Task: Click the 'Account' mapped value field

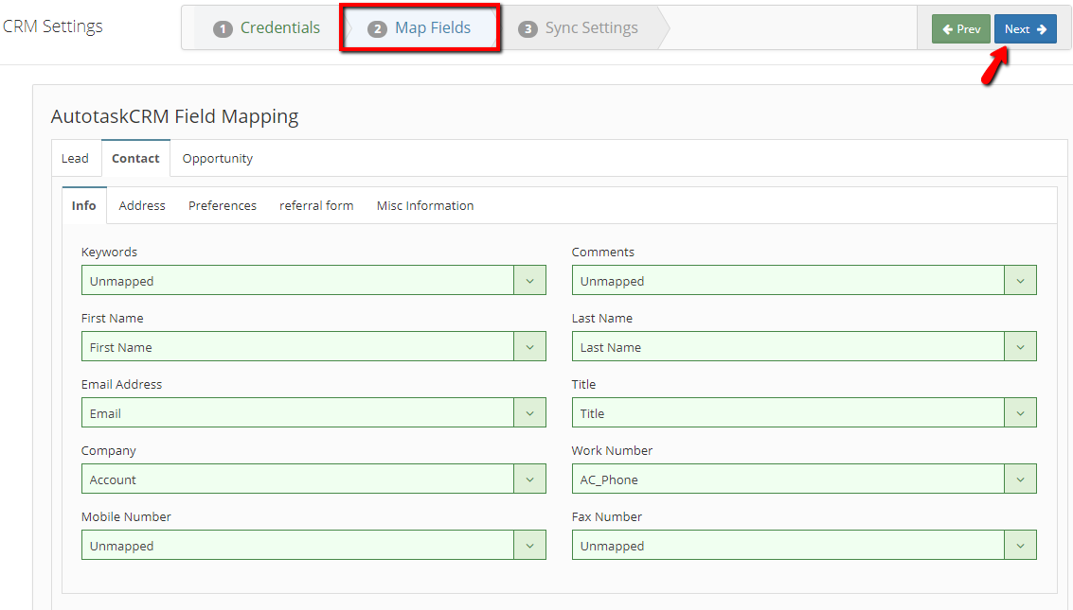Action: 297,479
